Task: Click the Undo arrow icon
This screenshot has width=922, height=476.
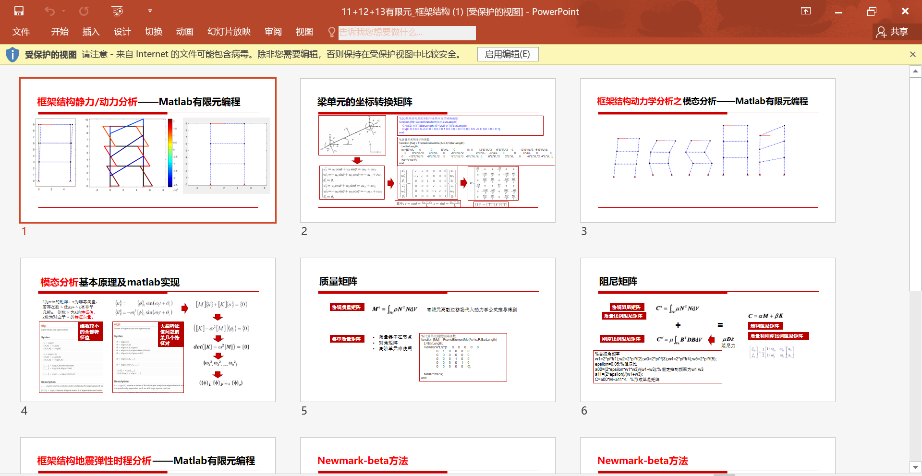Action: coord(49,11)
